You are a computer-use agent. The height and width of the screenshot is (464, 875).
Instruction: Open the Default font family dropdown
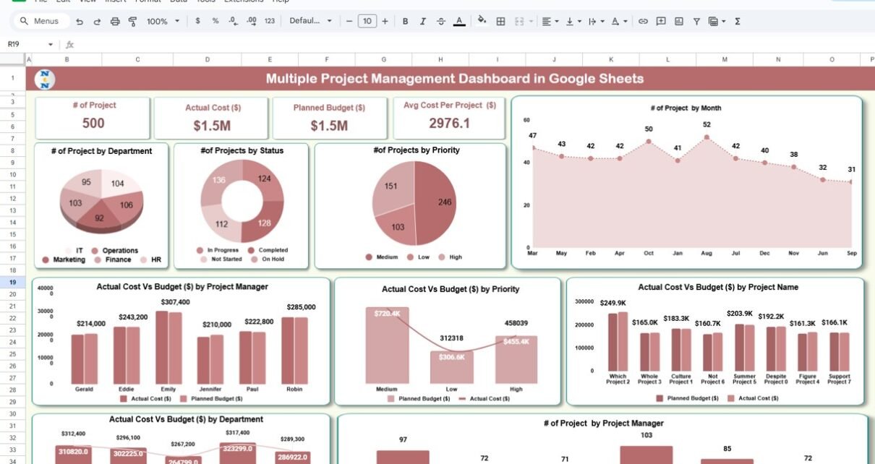point(311,22)
